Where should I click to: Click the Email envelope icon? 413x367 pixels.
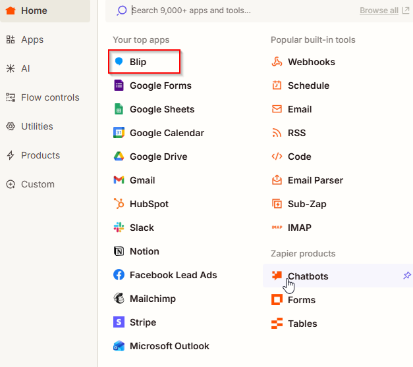point(277,109)
